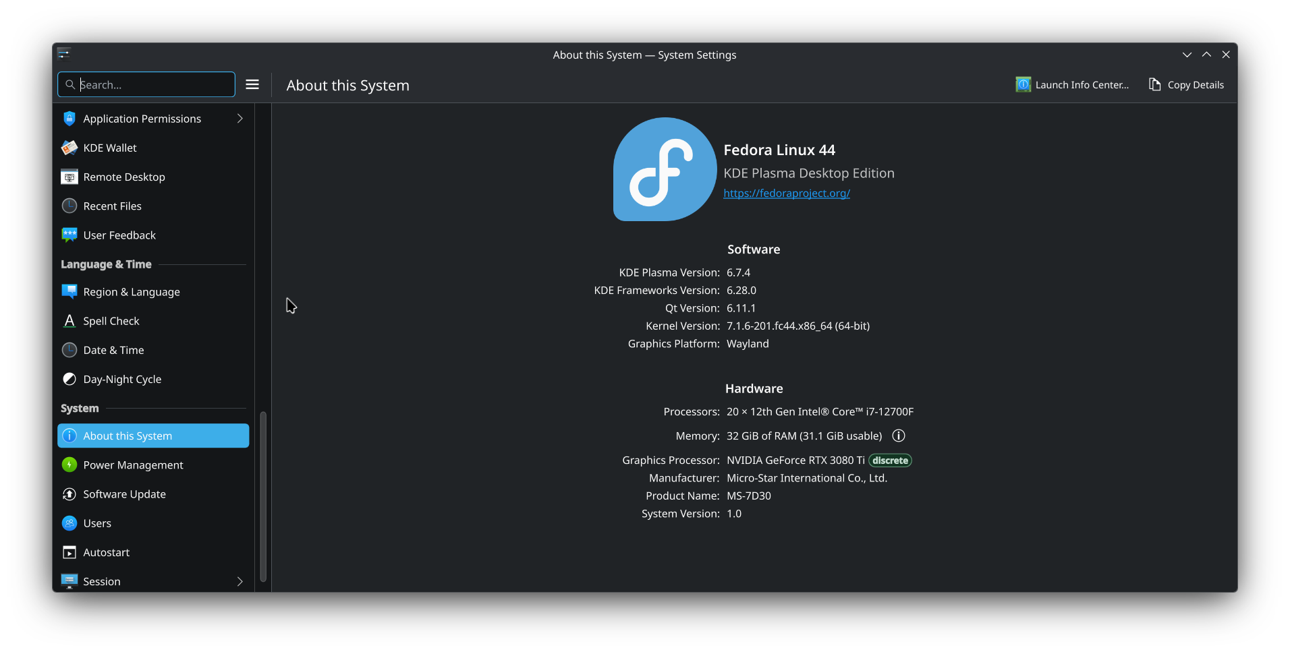The image size is (1290, 654).
Task: Click the Autostart icon
Action: click(x=69, y=552)
